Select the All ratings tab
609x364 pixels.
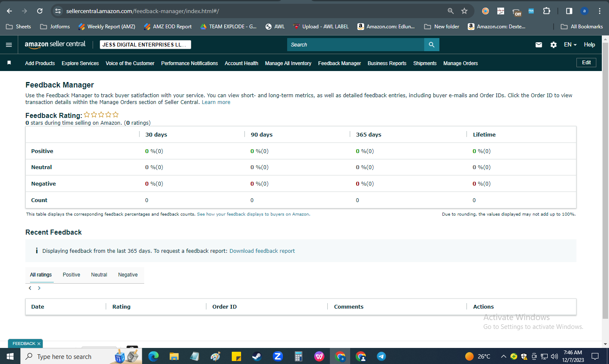click(x=41, y=275)
